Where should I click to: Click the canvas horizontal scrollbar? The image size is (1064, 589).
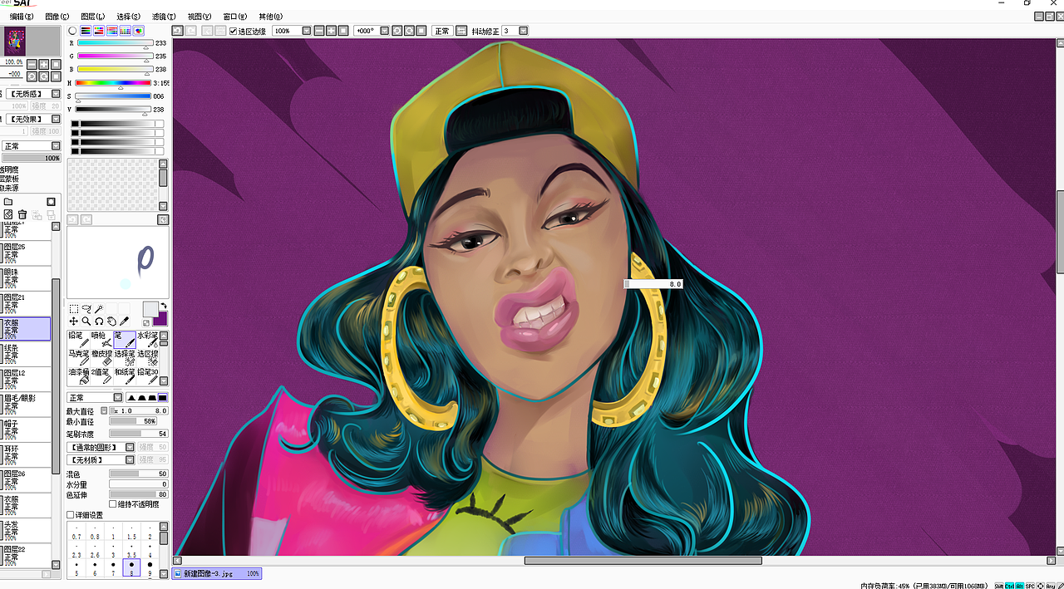[x=643, y=561]
